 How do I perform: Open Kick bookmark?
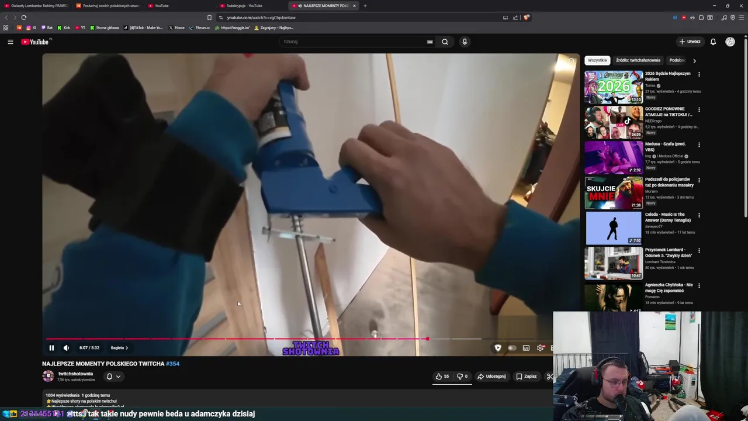64,27
